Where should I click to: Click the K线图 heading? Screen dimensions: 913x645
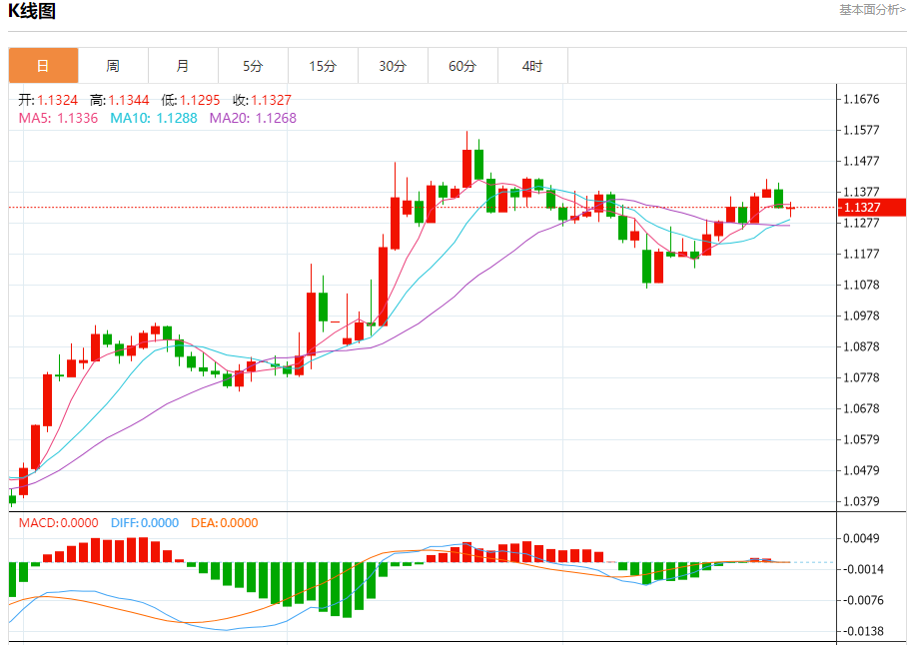click(32, 11)
